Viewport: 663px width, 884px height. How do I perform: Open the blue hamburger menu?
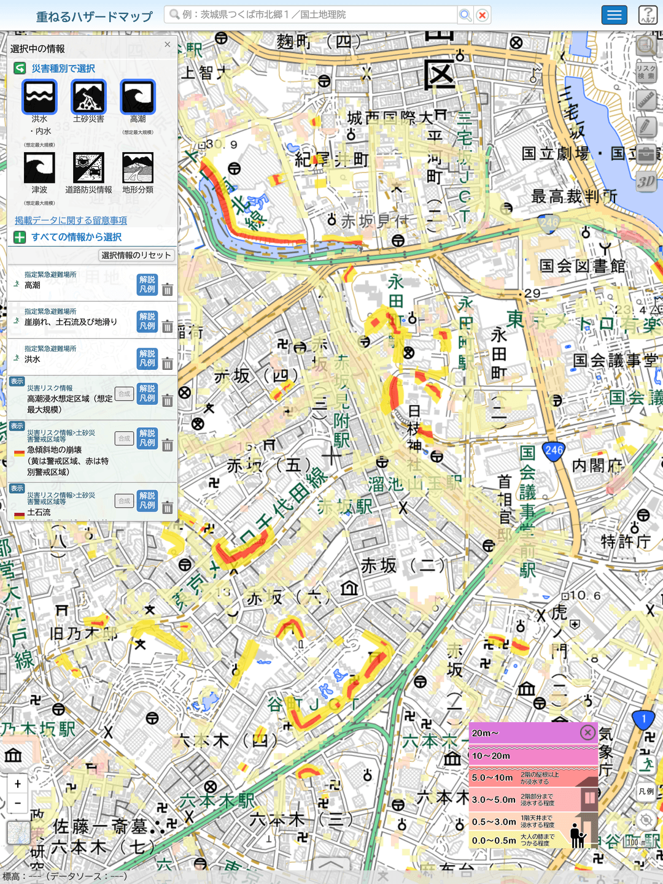[614, 15]
